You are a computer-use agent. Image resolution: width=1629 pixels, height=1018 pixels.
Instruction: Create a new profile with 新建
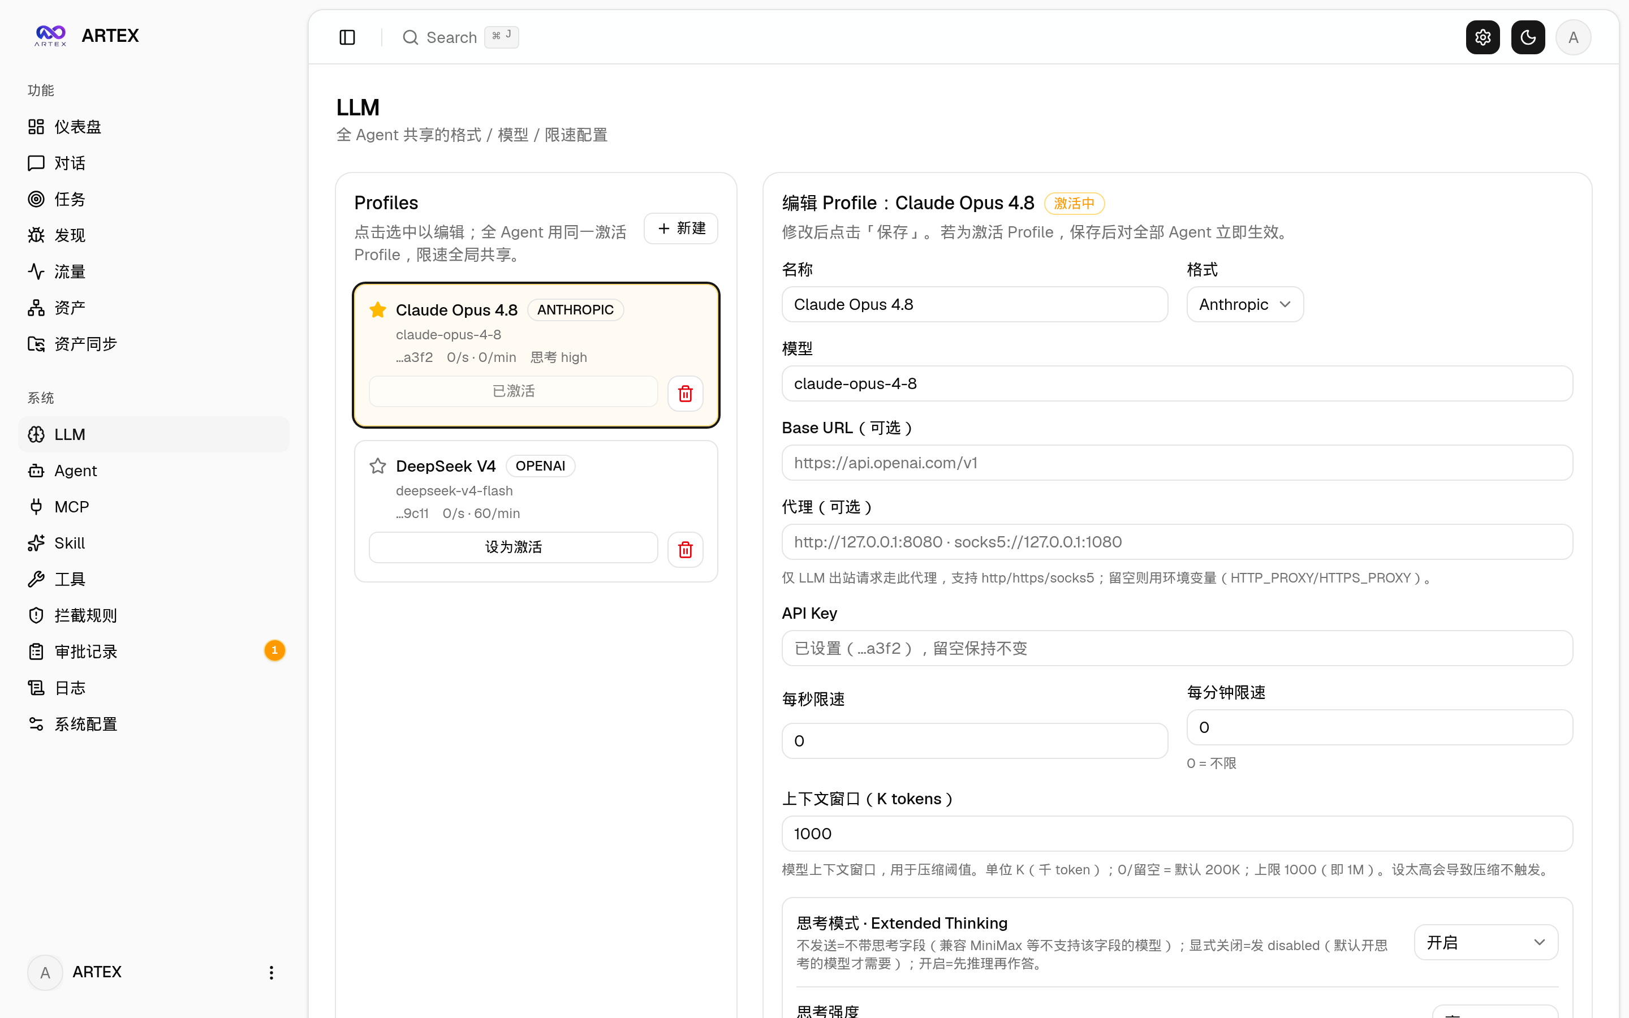pos(680,228)
